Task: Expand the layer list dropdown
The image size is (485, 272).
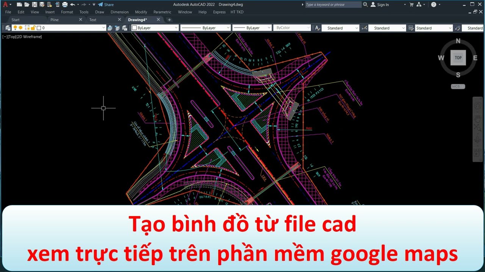Action: (x=103, y=28)
